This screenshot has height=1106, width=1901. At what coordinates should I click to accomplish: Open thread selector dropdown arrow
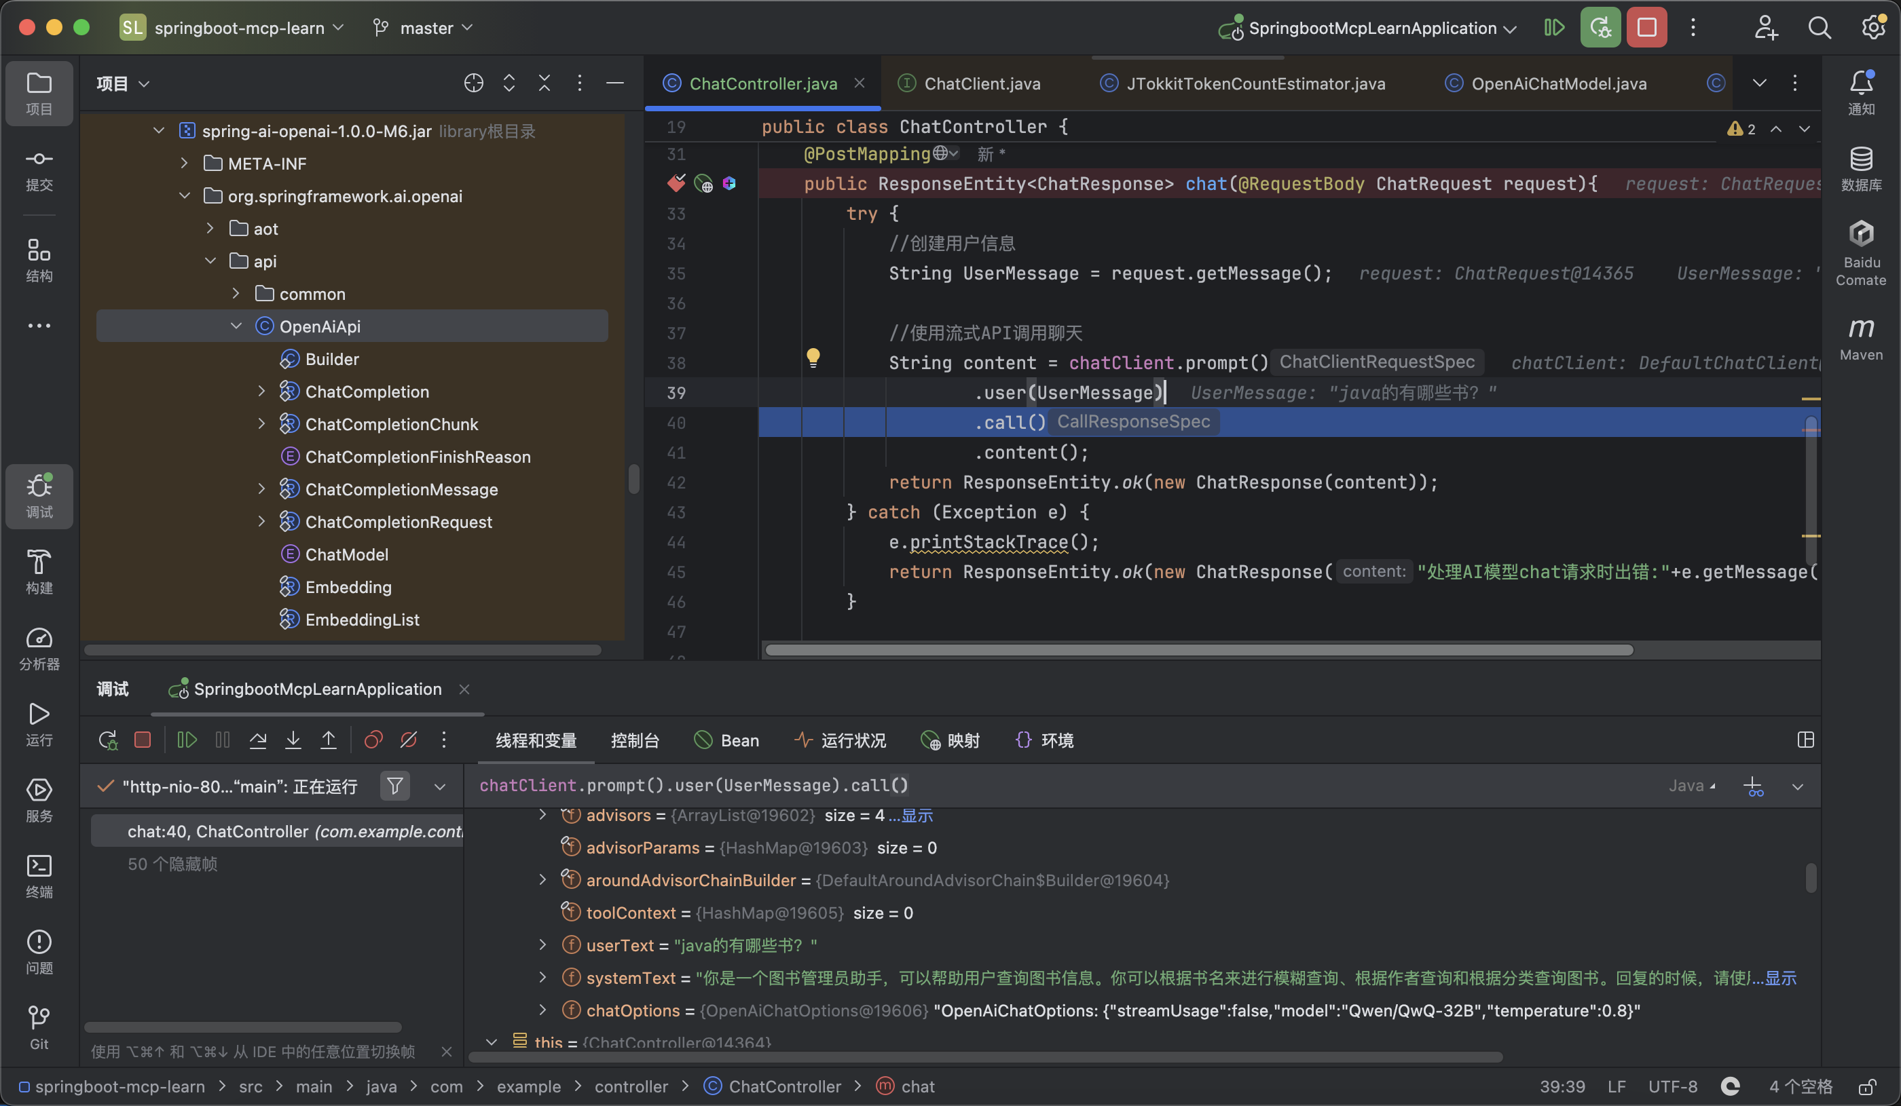pos(440,786)
